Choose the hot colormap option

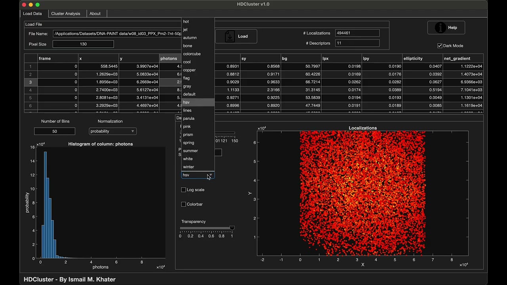click(x=198, y=21)
